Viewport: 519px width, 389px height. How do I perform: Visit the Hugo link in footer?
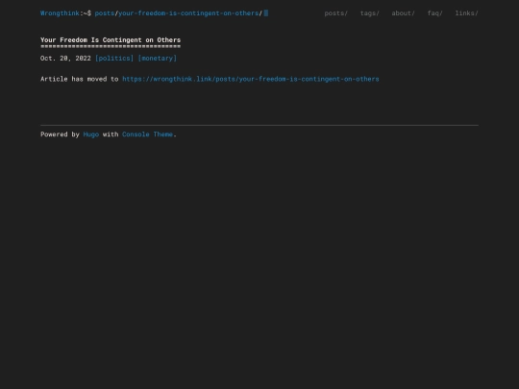coord(91,134)
